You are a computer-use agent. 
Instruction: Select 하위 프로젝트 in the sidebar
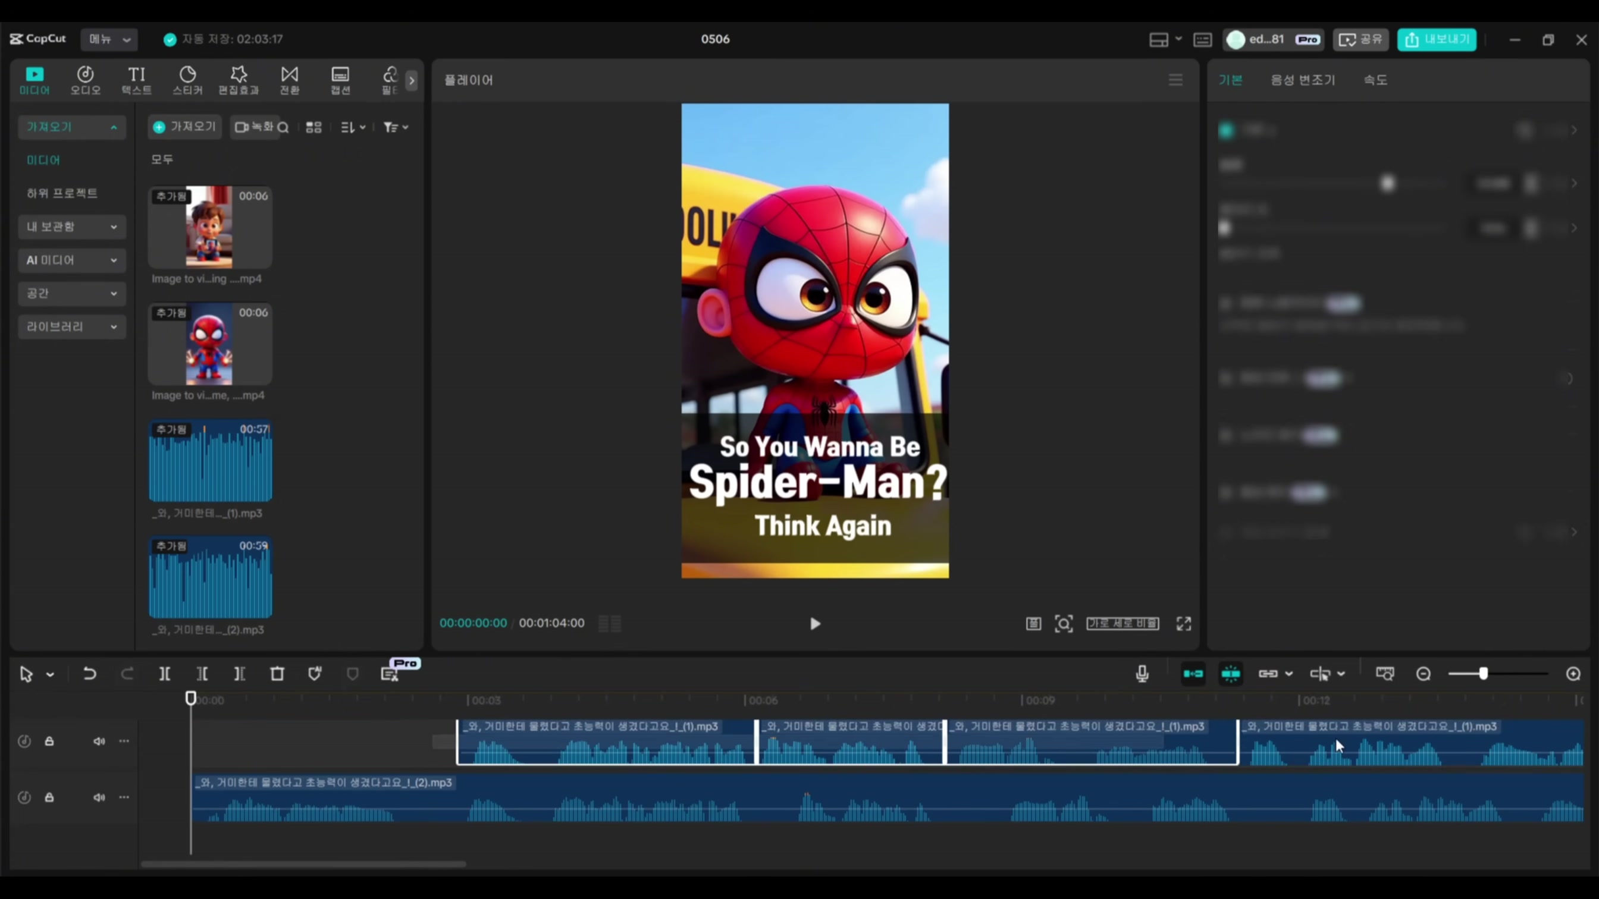(x=62, y=193)
